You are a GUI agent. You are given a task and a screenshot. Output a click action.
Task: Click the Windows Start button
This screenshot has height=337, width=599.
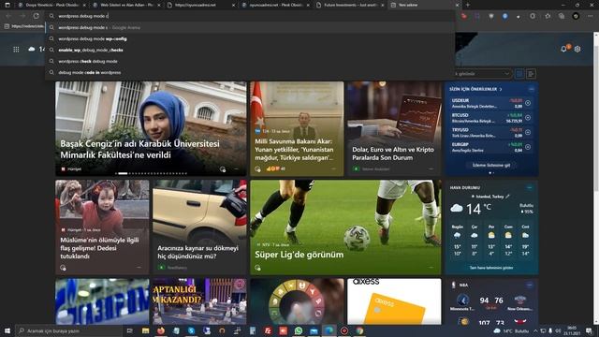point(7,330)
